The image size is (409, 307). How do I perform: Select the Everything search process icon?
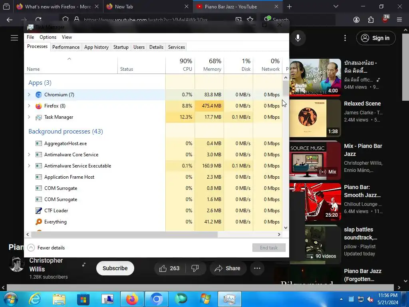[x=39, y=222]
